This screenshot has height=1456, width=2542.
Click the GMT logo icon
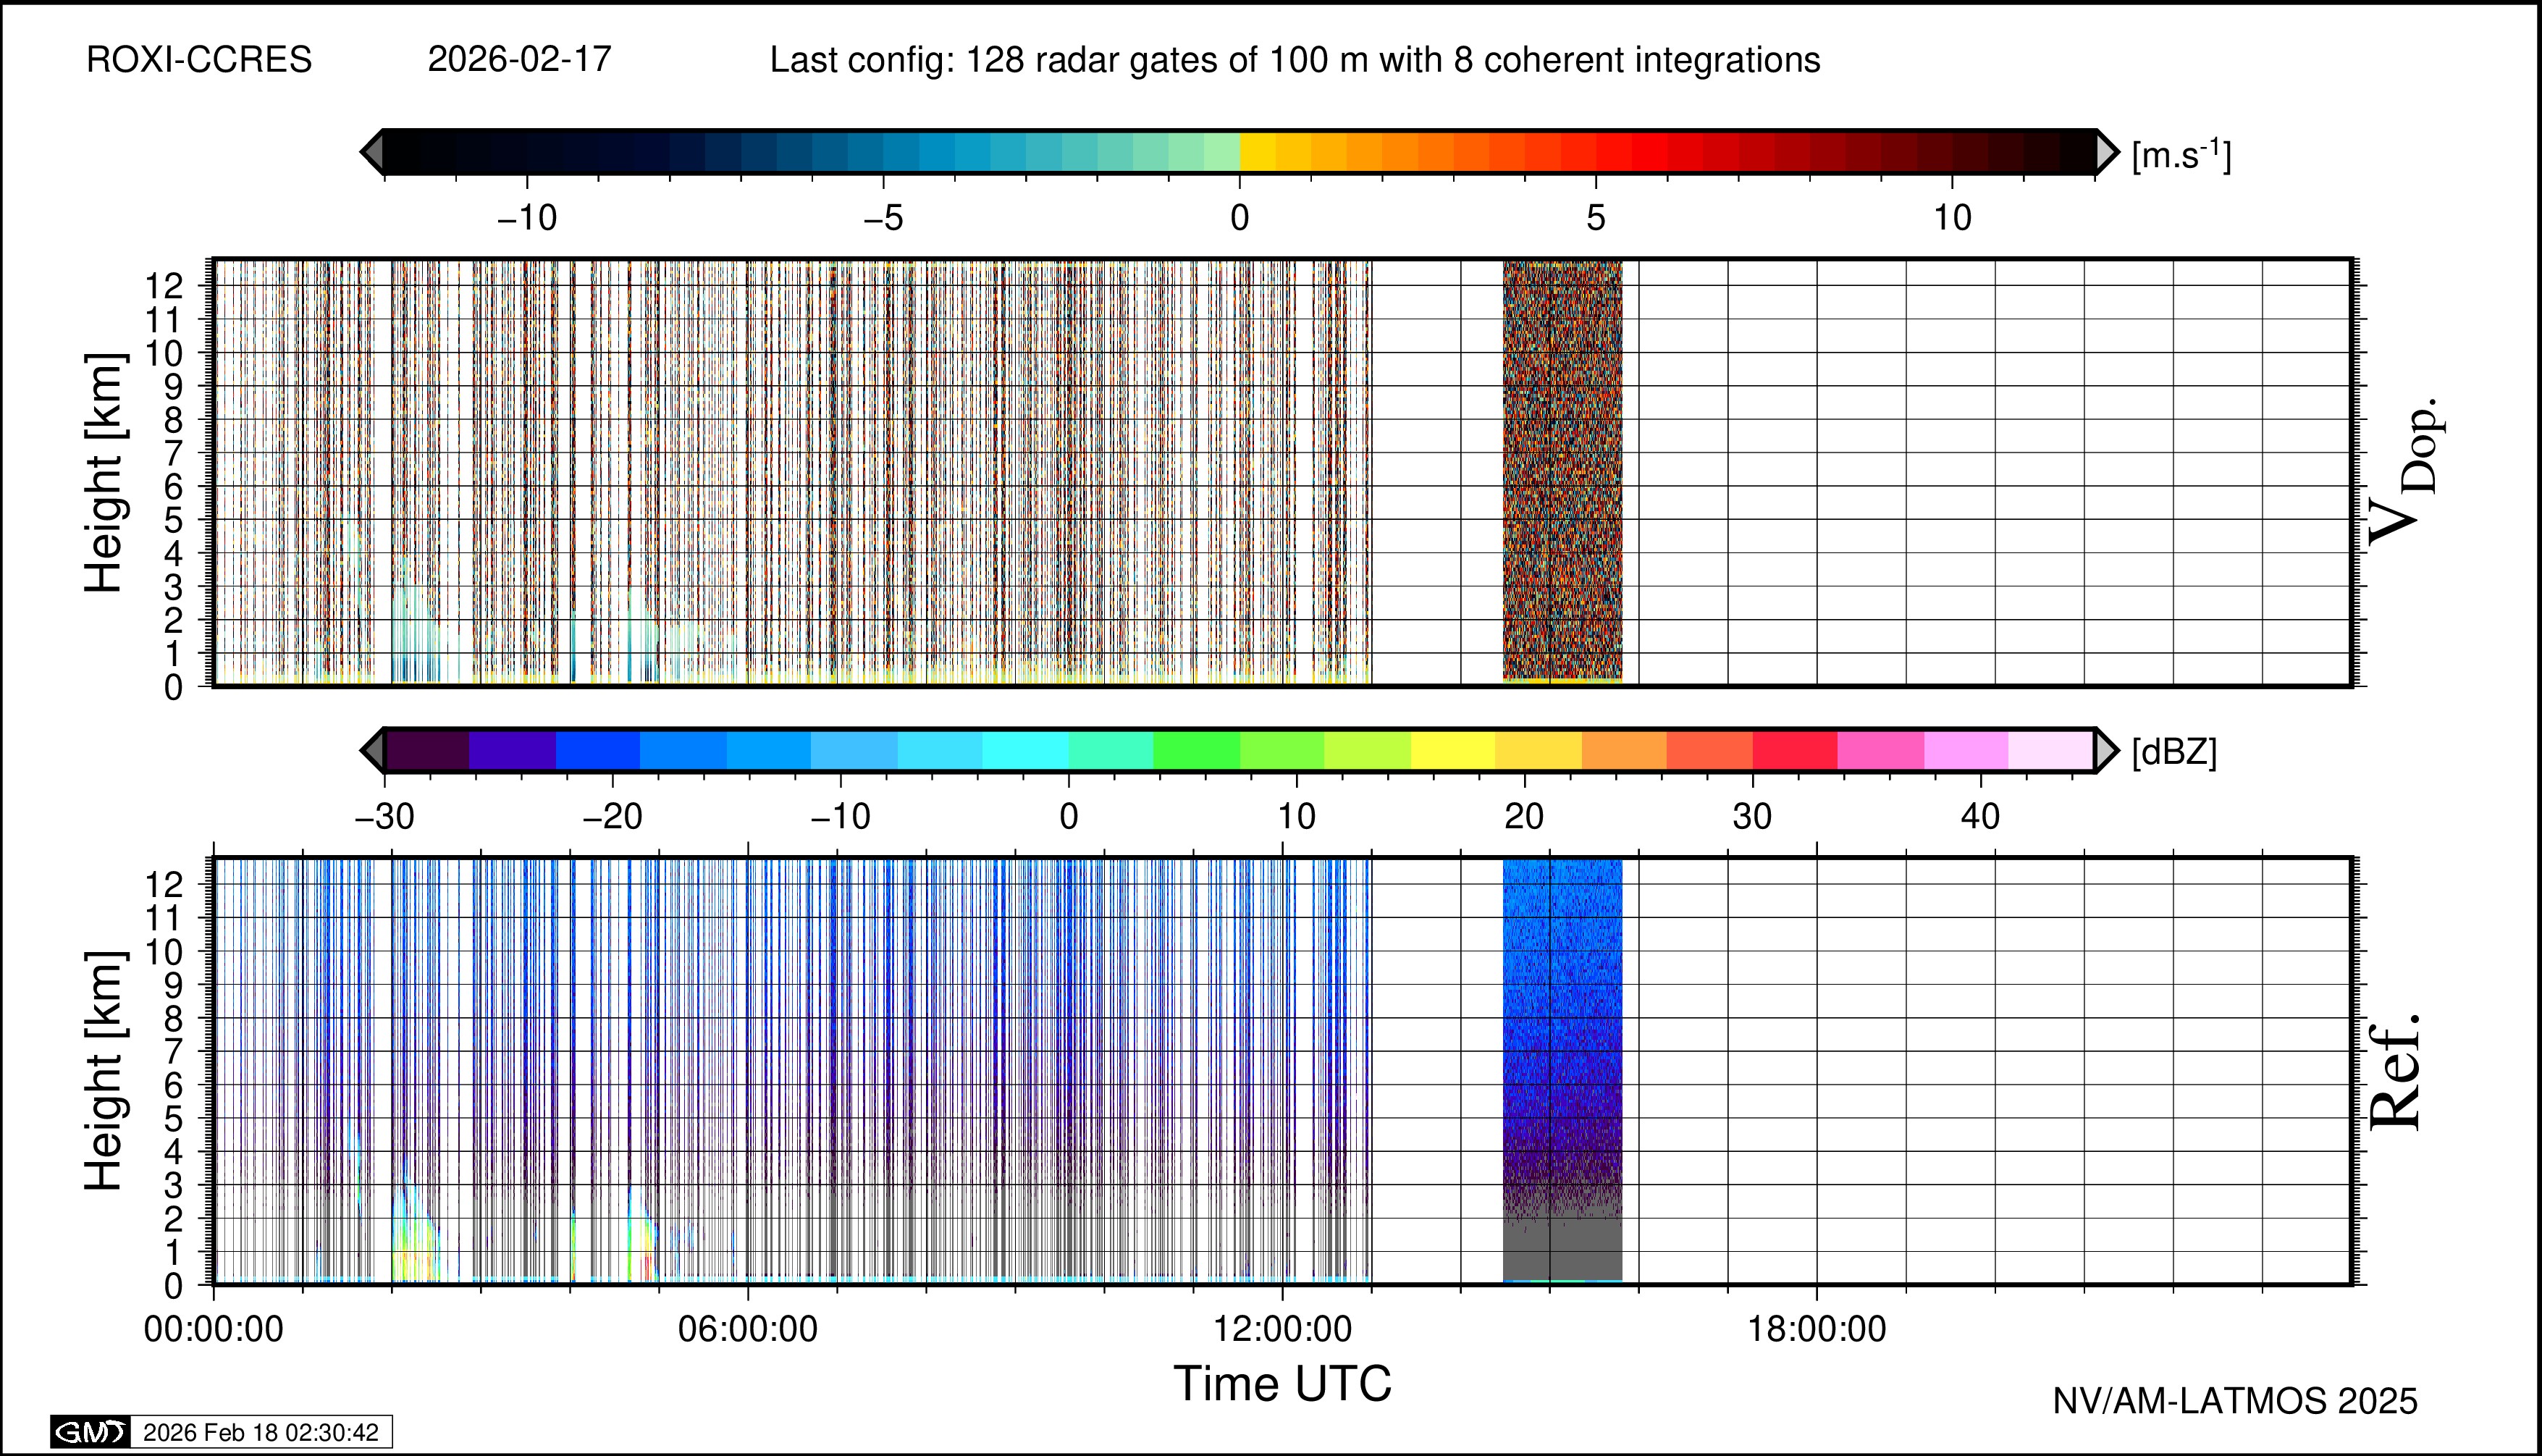(90, 1432)
